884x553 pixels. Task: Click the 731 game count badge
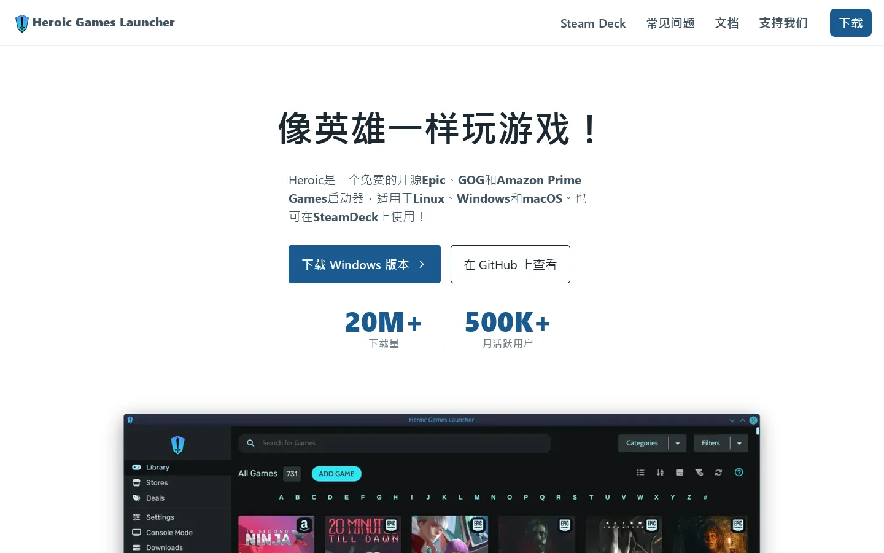[292, 474]
